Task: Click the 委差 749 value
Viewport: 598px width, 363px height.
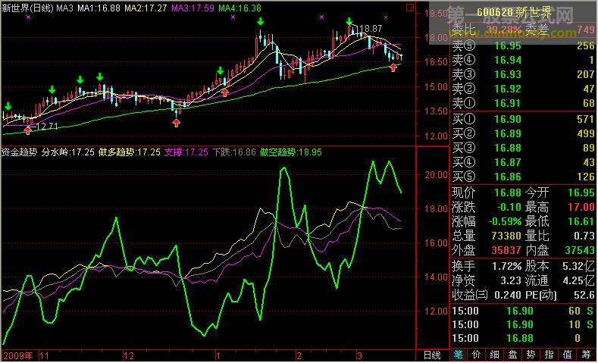Action: coord(586,30)
